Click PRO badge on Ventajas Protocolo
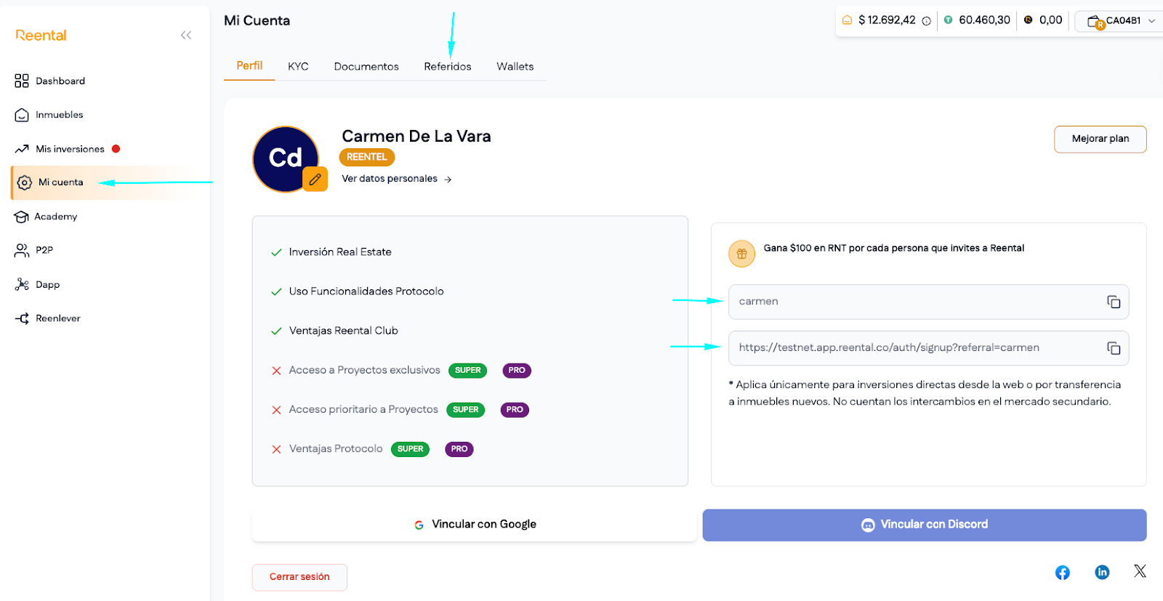Image resolution: width=1163 pixels, height=601 pixels. (459, 449)
